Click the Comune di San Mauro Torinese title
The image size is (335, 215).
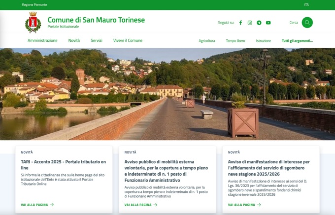[x=96, y=20]
